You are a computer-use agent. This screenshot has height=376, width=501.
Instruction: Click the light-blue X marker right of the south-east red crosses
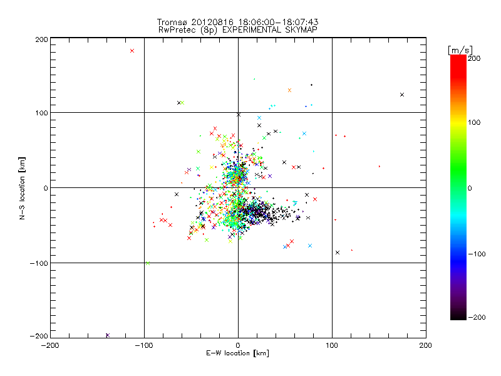[x=310, y=246]
